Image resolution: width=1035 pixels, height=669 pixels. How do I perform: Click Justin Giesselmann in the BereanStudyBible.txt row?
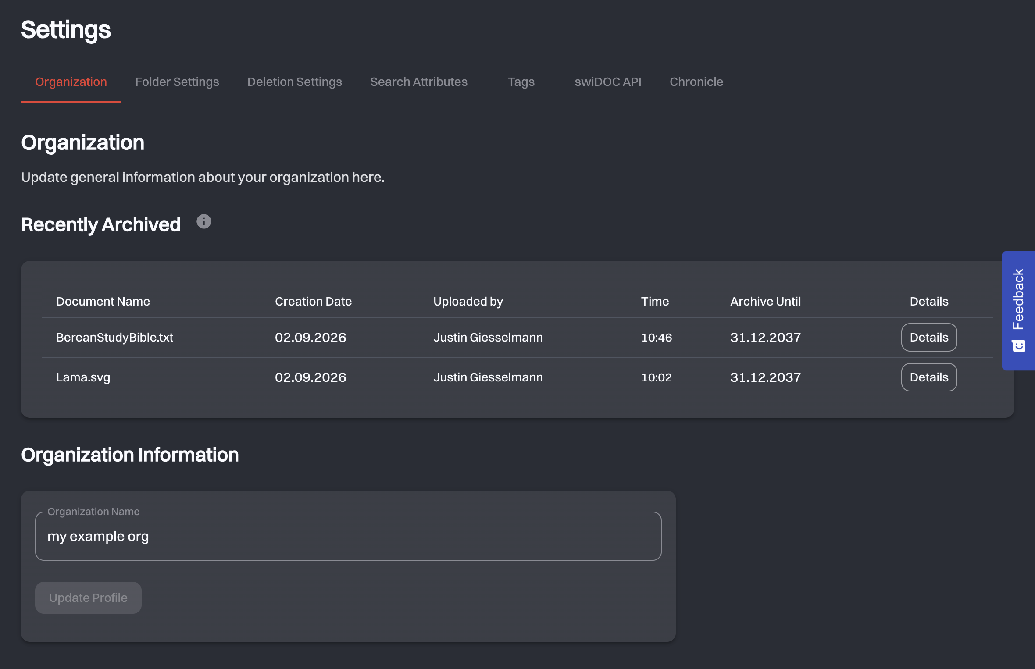pos(488,338)
